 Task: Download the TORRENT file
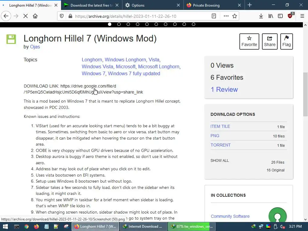[220, 145]
